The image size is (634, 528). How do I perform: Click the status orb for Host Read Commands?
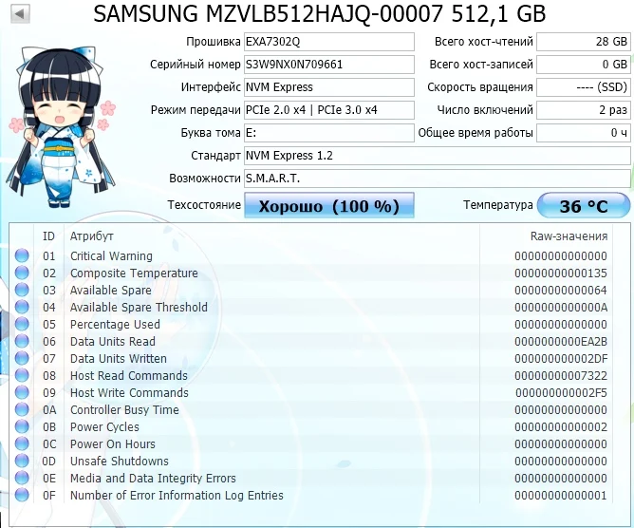[x=22, y=375]
